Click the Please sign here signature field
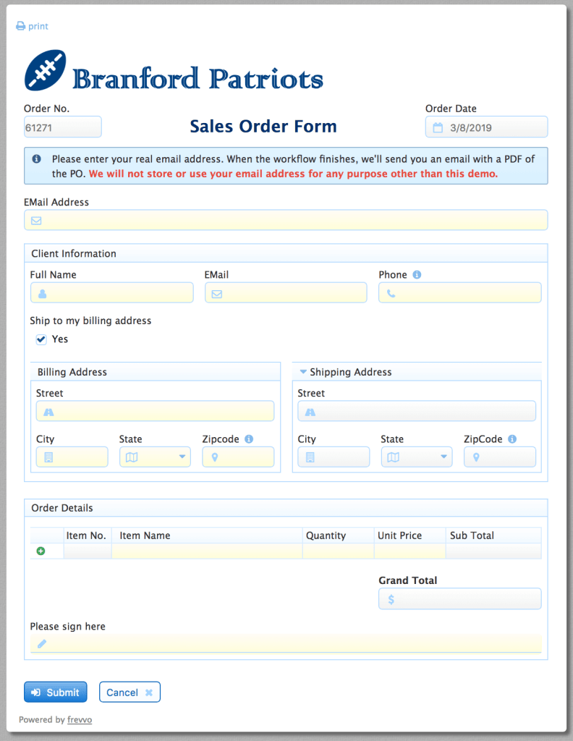The height and width of the screenshot is (741, 573). [286, 643]
